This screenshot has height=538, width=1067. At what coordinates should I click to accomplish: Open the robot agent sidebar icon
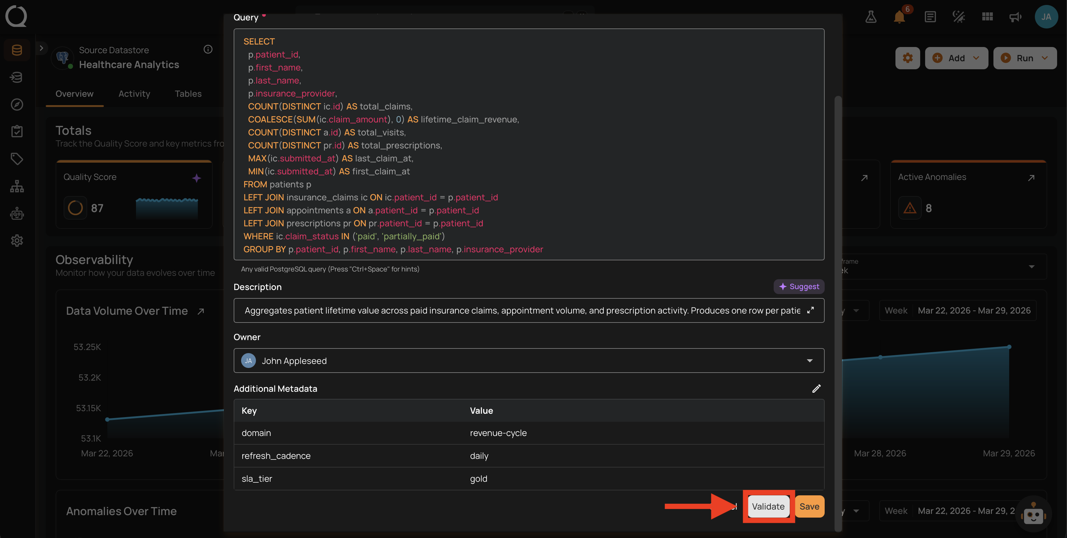click(17, 213)
